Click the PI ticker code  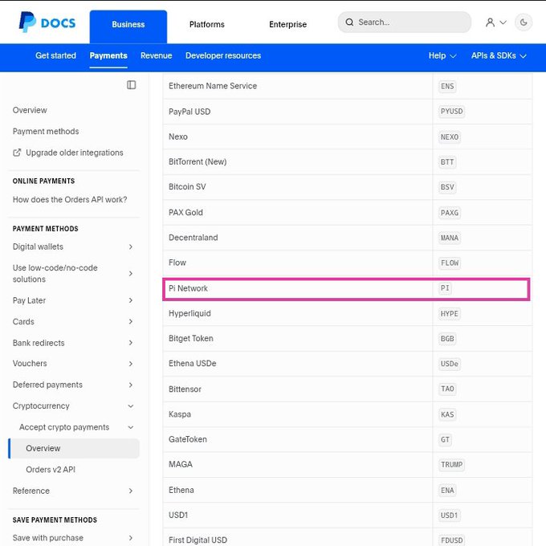[x=445, y=288]
